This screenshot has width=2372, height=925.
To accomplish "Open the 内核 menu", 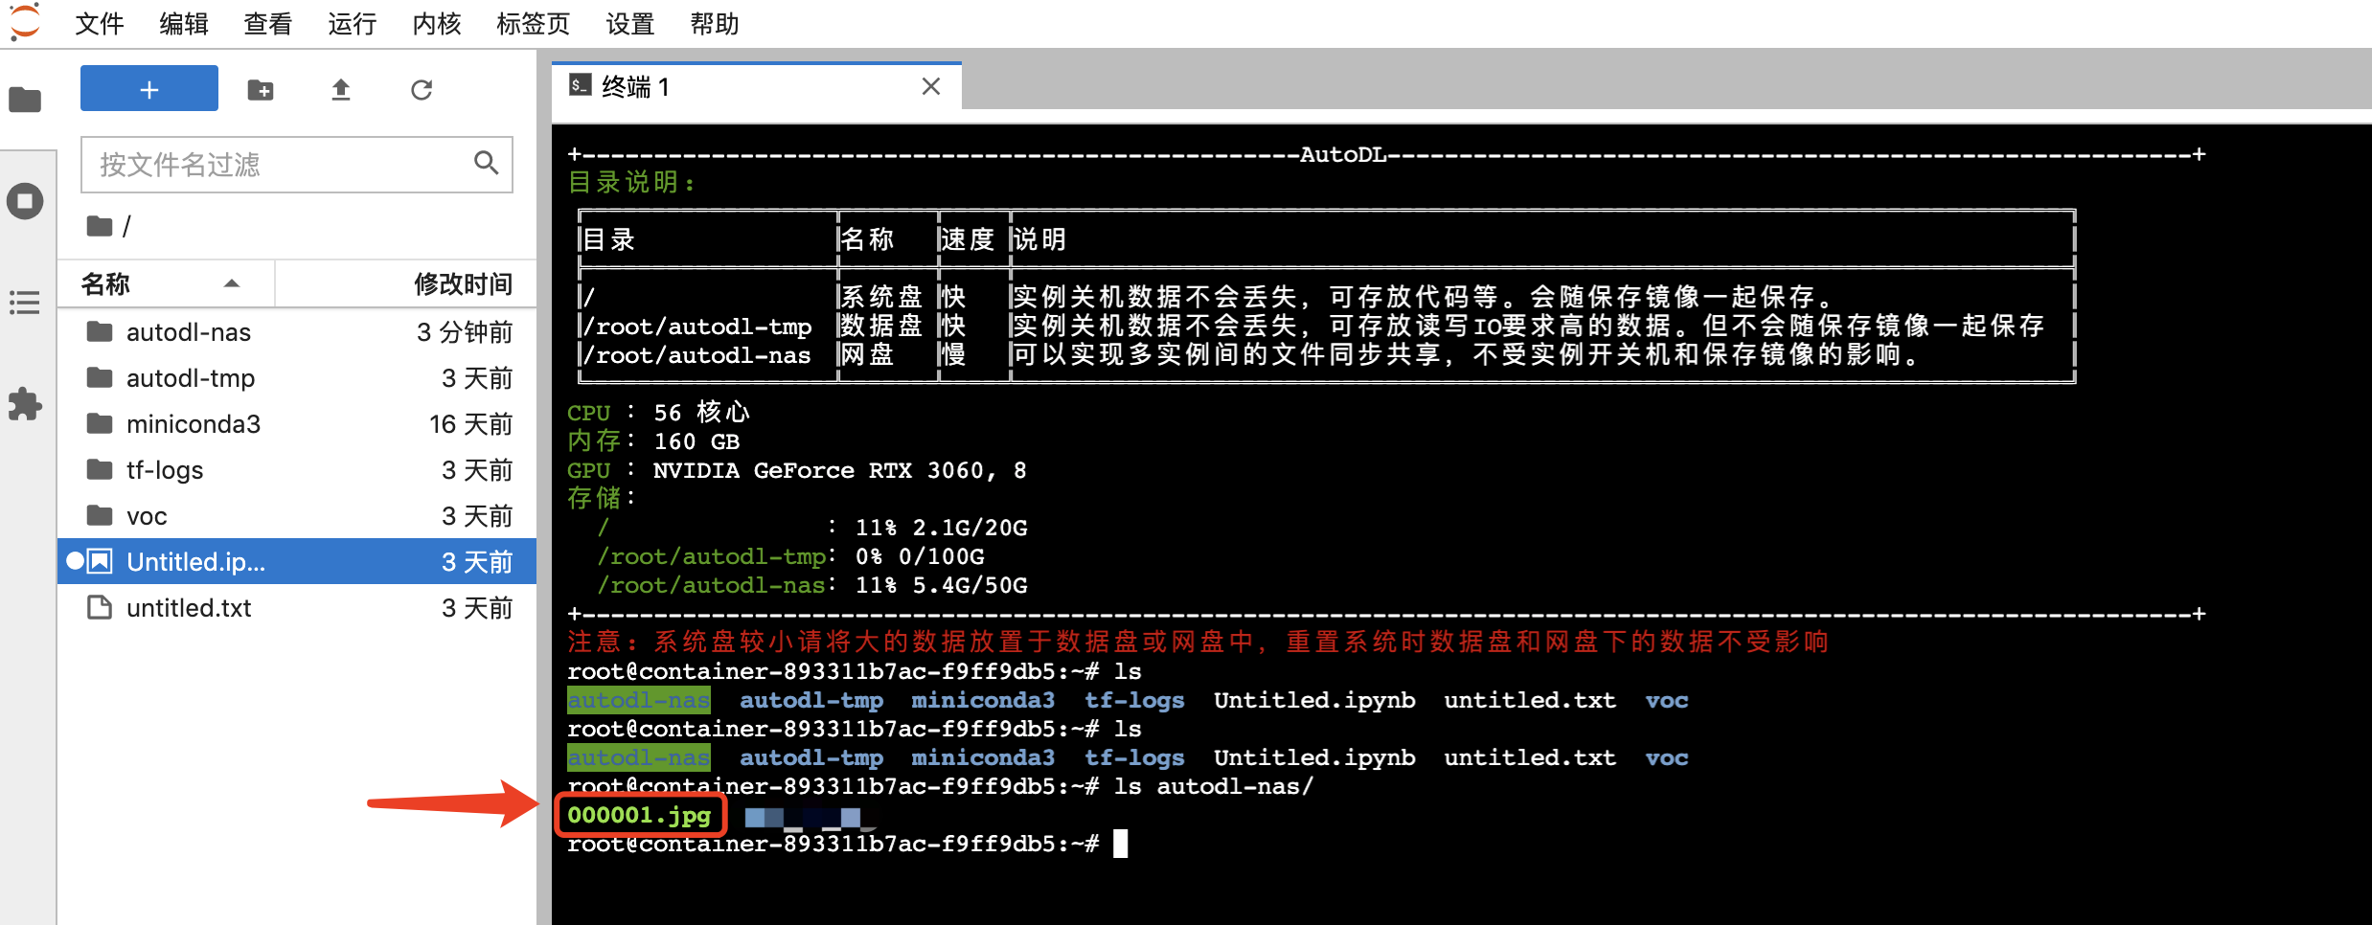I will [x=437, y=23].
